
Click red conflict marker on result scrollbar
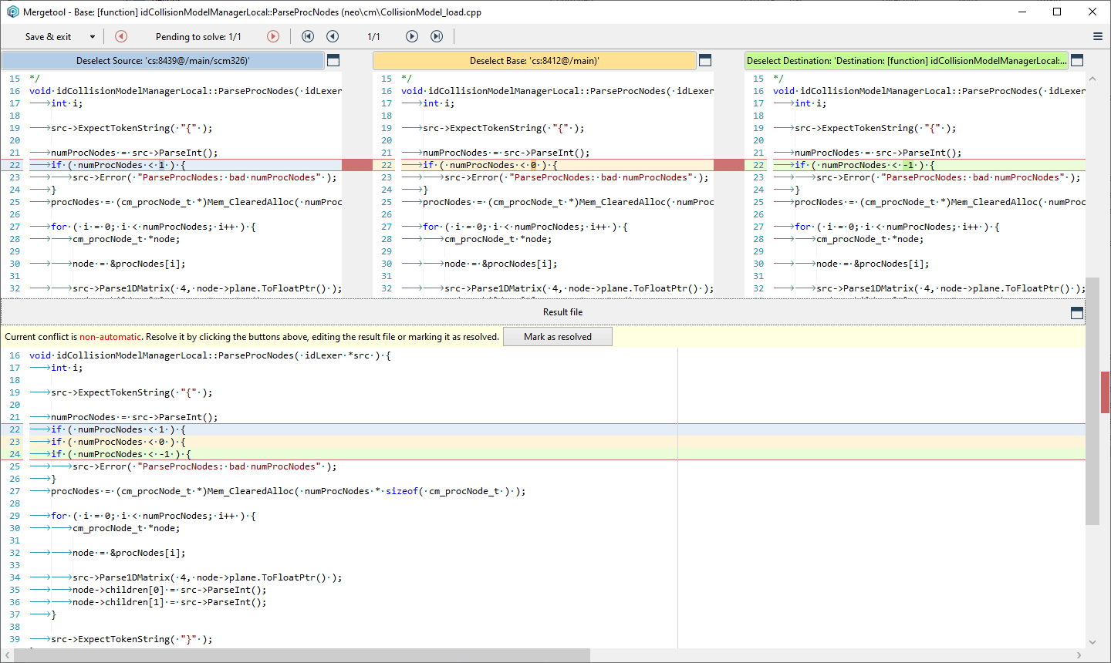click(x=1105, y=392)
